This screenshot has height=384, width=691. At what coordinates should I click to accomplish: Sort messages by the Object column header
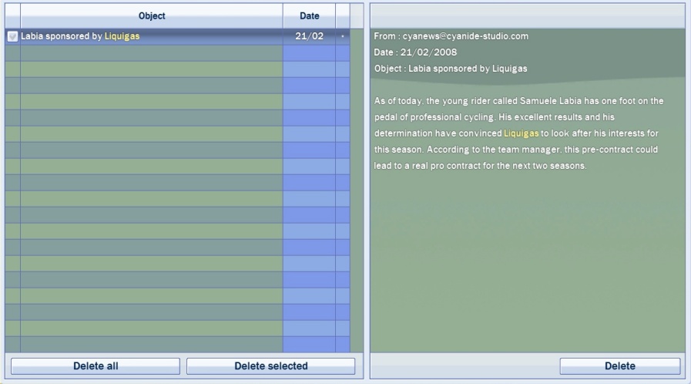point(151,15)
